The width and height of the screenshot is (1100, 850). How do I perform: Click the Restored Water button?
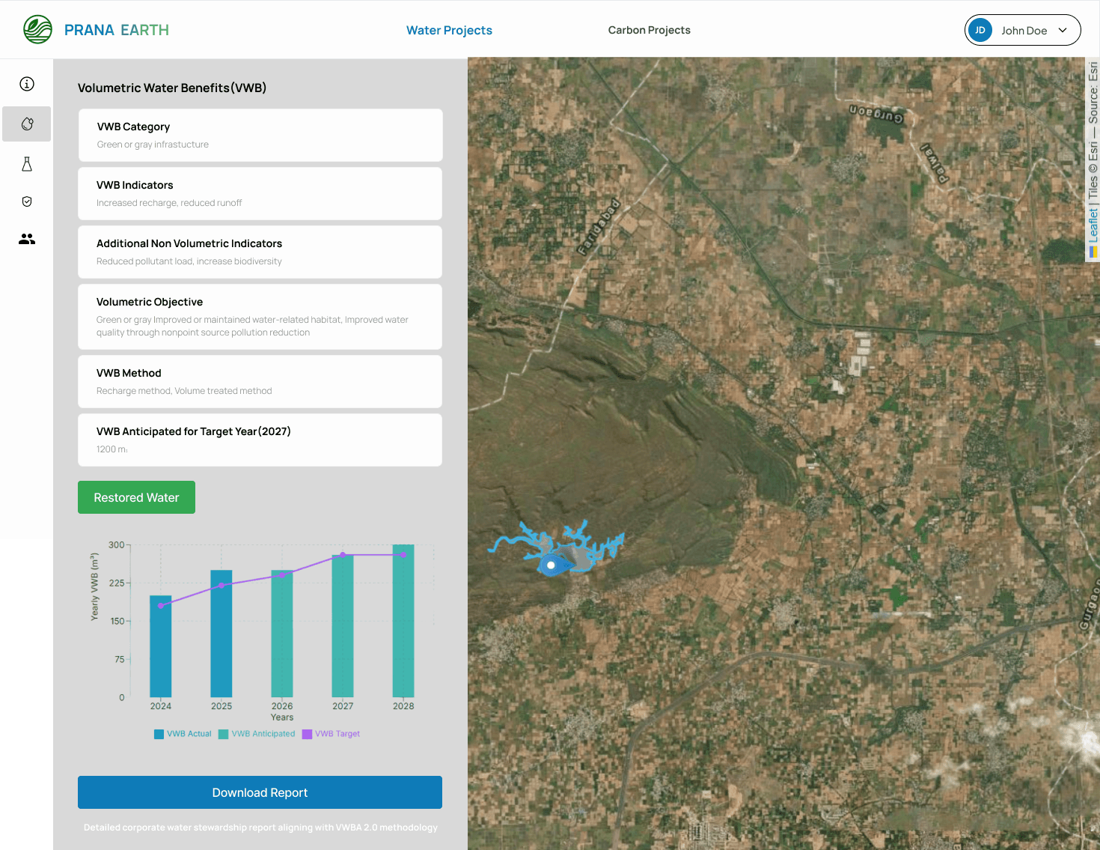point(136,497)
